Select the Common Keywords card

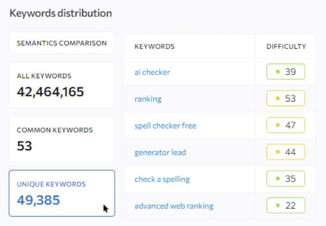(62, 139)
